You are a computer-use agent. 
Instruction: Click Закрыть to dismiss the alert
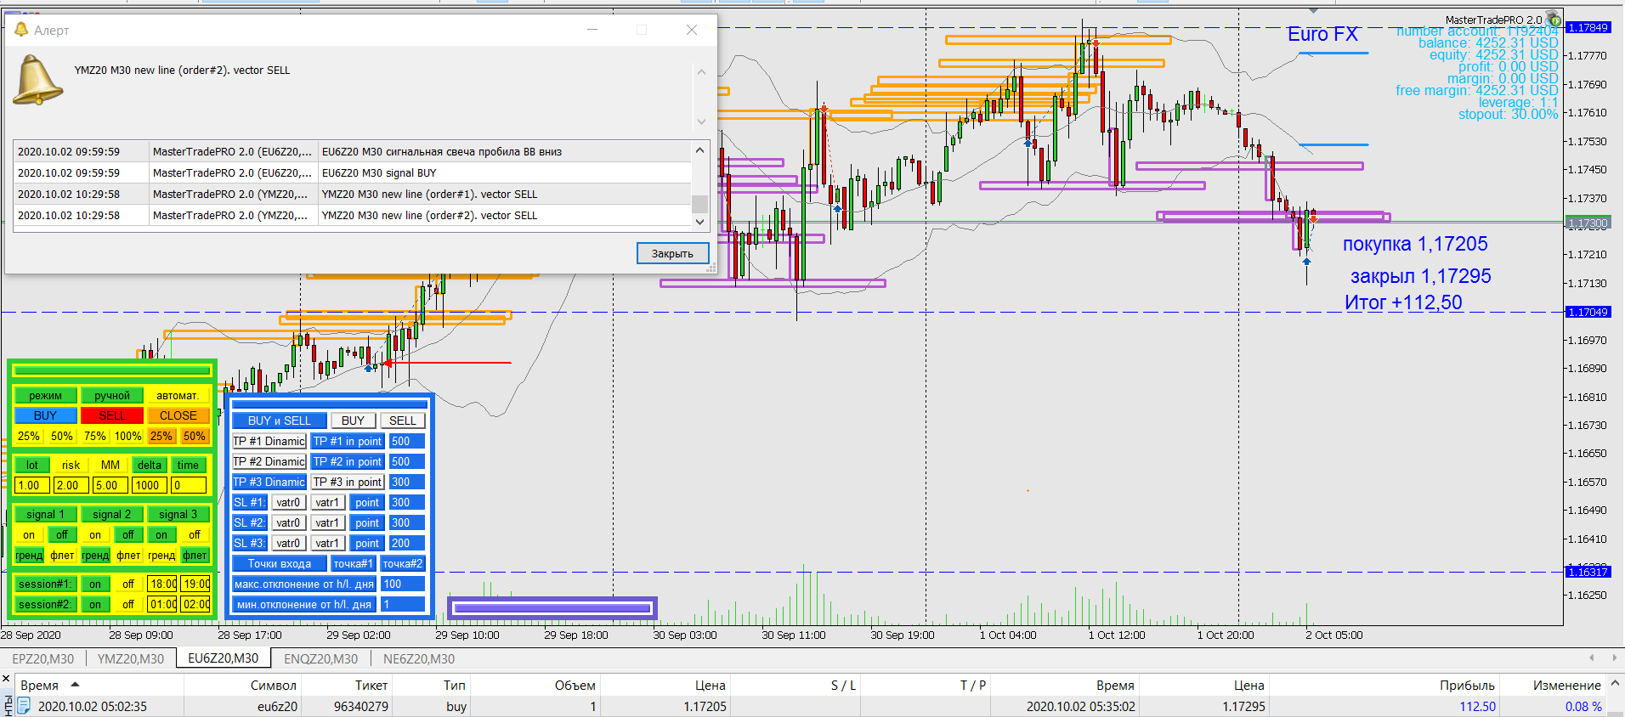click(672, 253)
